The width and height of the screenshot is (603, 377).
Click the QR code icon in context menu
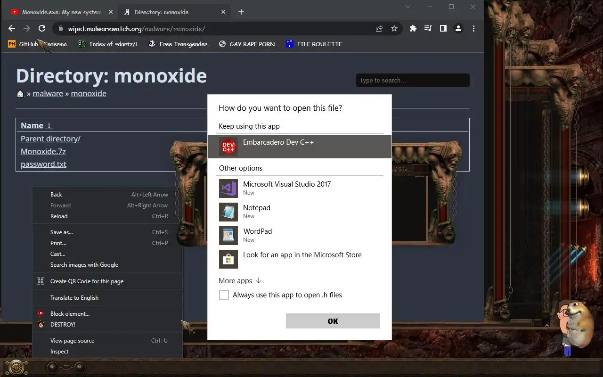click(41, 281)
